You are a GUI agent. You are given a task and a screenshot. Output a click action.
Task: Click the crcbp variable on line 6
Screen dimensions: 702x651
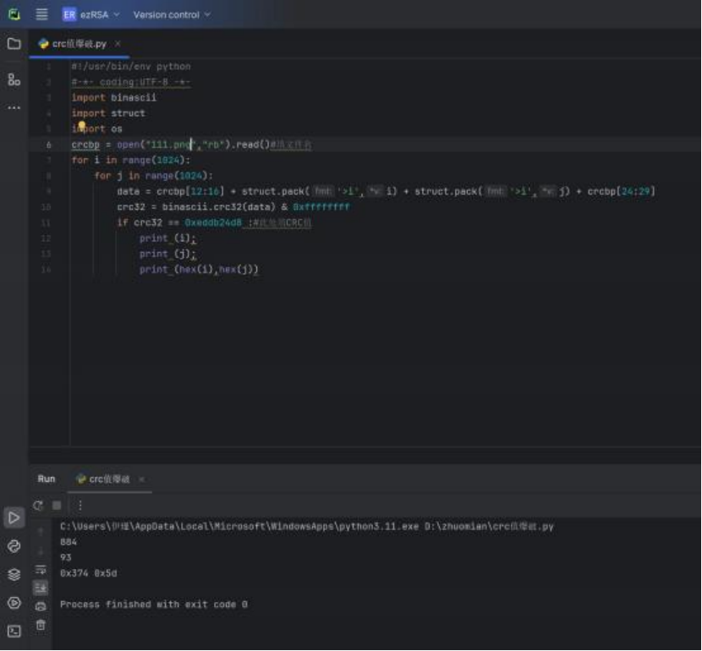pos(85,145)
